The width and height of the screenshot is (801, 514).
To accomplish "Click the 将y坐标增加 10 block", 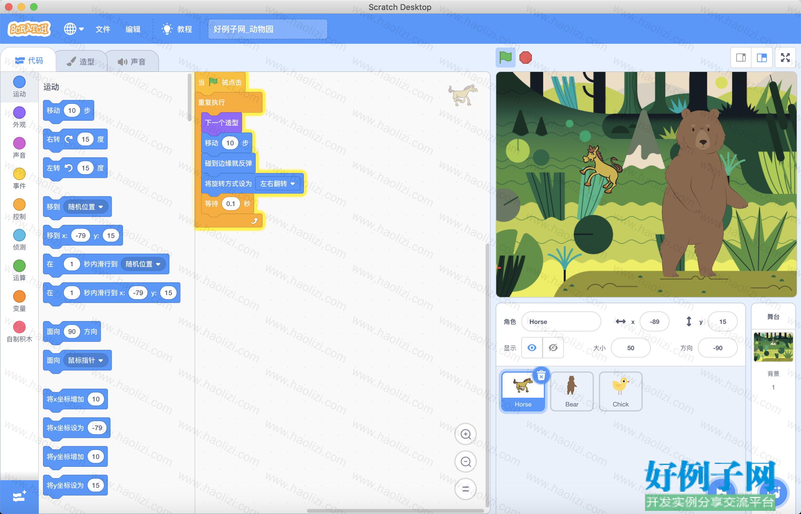I will click(x=75, y=456).
